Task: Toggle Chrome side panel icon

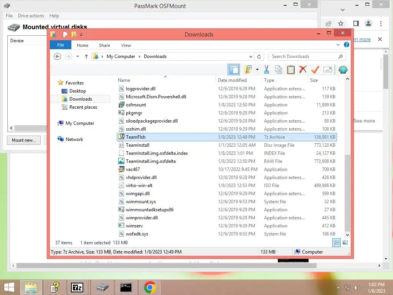Action: (x=356, y=23)
